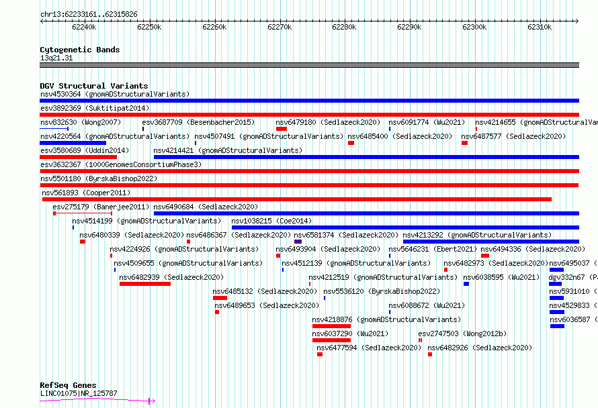Open nsv5536120 ByrskaBishop2022 label

382,291
